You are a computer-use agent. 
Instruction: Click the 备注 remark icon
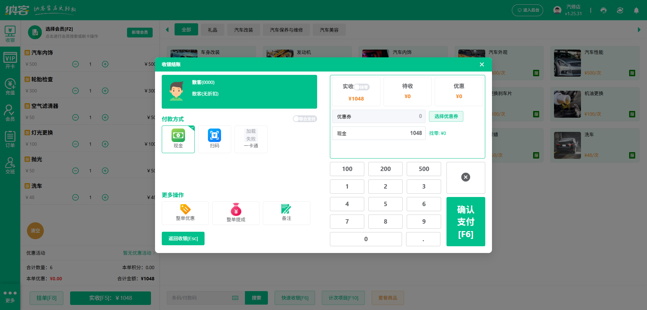click(286, 213)
